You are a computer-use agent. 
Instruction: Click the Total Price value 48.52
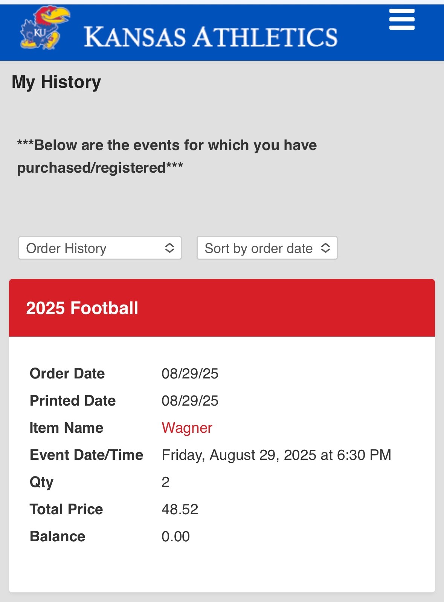[x=180, y=509]
